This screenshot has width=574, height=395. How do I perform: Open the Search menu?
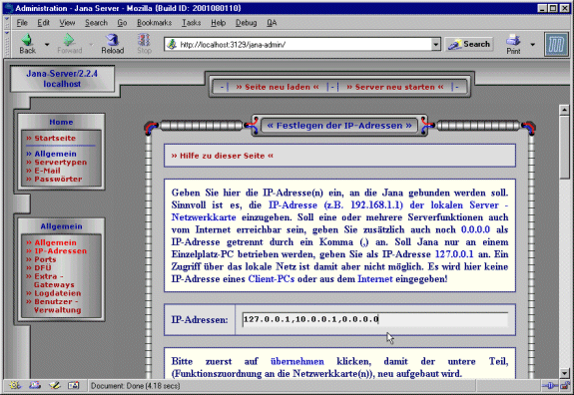point(96,23)
